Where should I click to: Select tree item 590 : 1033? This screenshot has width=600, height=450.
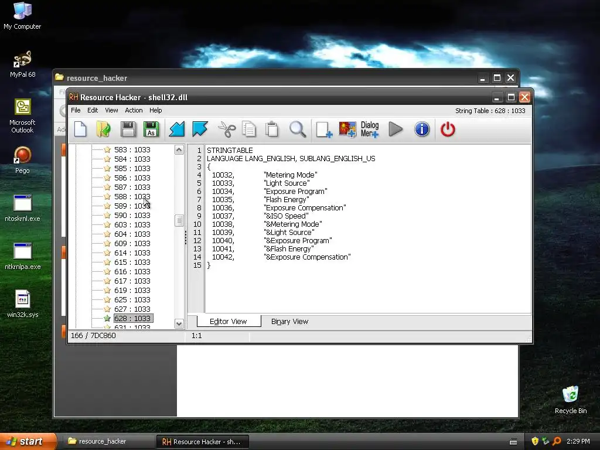(132, 216)
